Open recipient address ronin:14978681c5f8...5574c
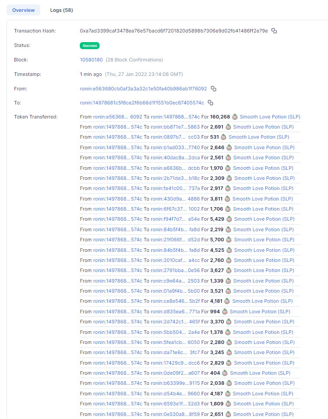The width and height of the screenshot is (328, 419). (142, 103)
